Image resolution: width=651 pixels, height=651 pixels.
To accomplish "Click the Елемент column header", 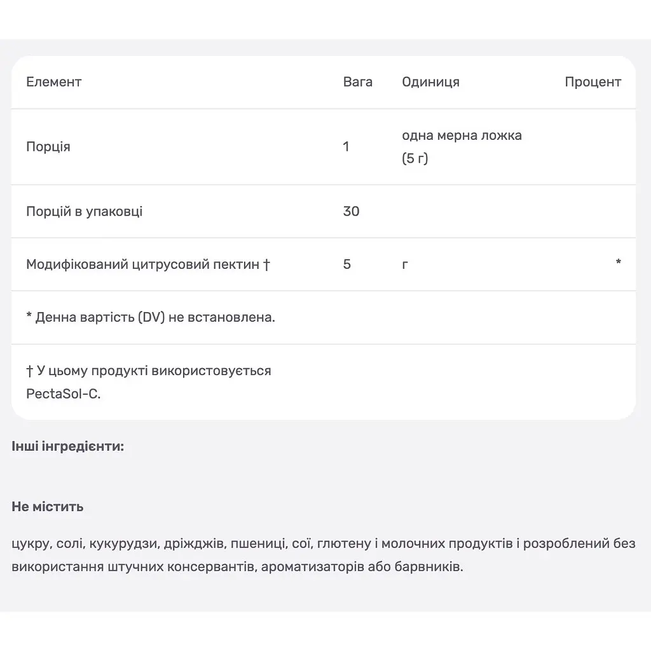I will pos(53,82).
